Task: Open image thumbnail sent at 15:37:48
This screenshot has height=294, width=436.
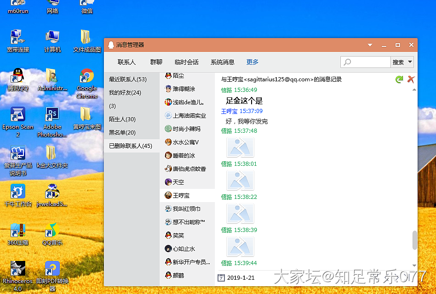Action: click(240, 147)
